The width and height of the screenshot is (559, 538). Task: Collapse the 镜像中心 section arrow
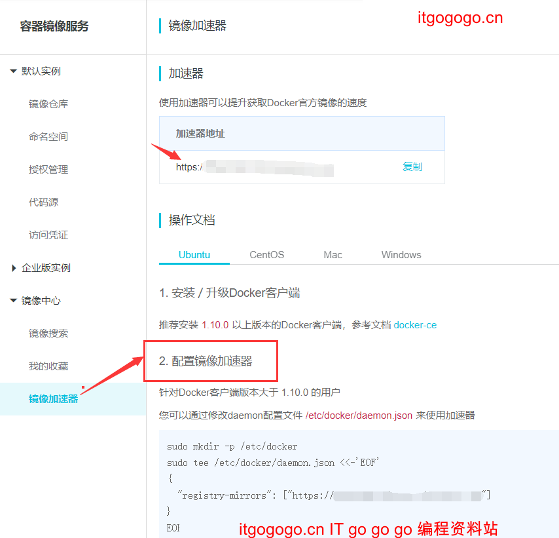click(x=14, y=301)
